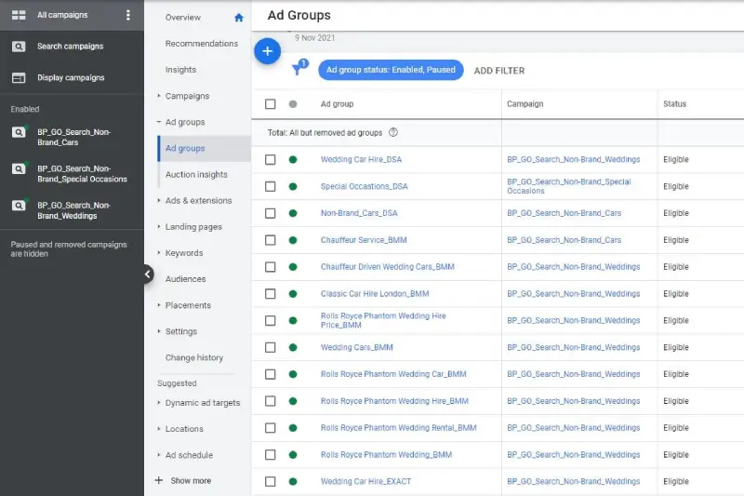Viewport: 744px width, 496px height.
Task: Click status dot for Rolls Royce Phantom Wedding Rental_BMM
Action: click(x=293, y=428)
